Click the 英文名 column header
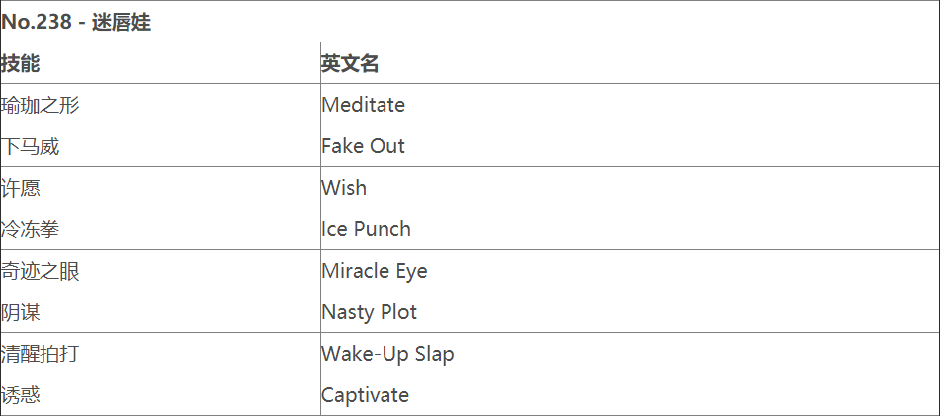 pyautogui.click(x=350, y=63)
